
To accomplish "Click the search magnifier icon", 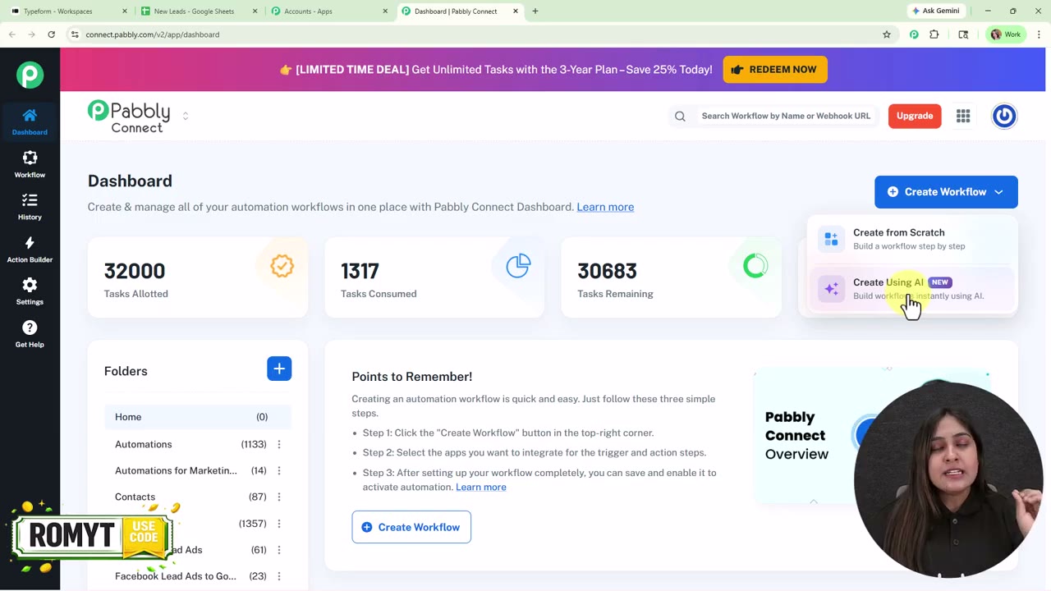I will coord(680,116).
